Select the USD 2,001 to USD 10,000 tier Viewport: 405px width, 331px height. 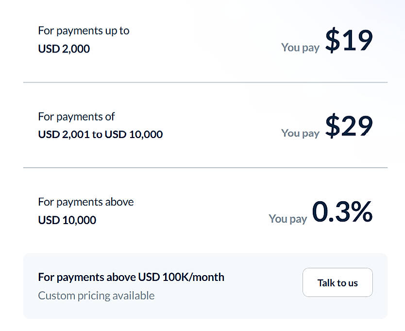(100, 125)
